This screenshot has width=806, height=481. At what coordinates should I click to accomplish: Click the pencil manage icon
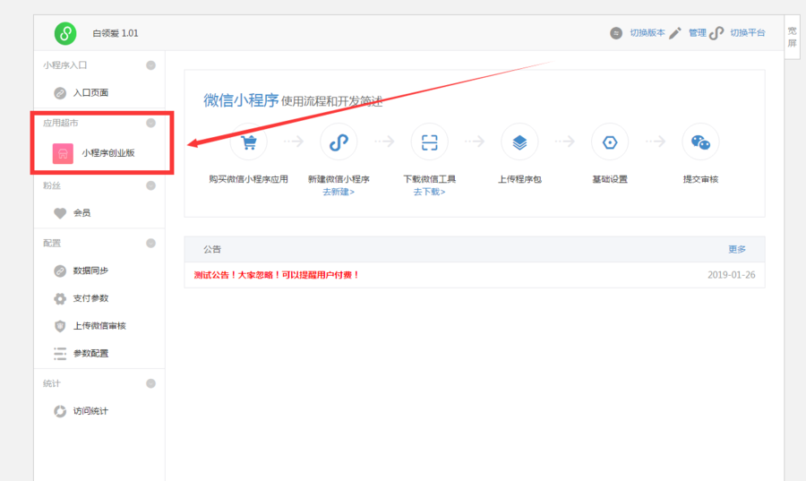point(675,33)
